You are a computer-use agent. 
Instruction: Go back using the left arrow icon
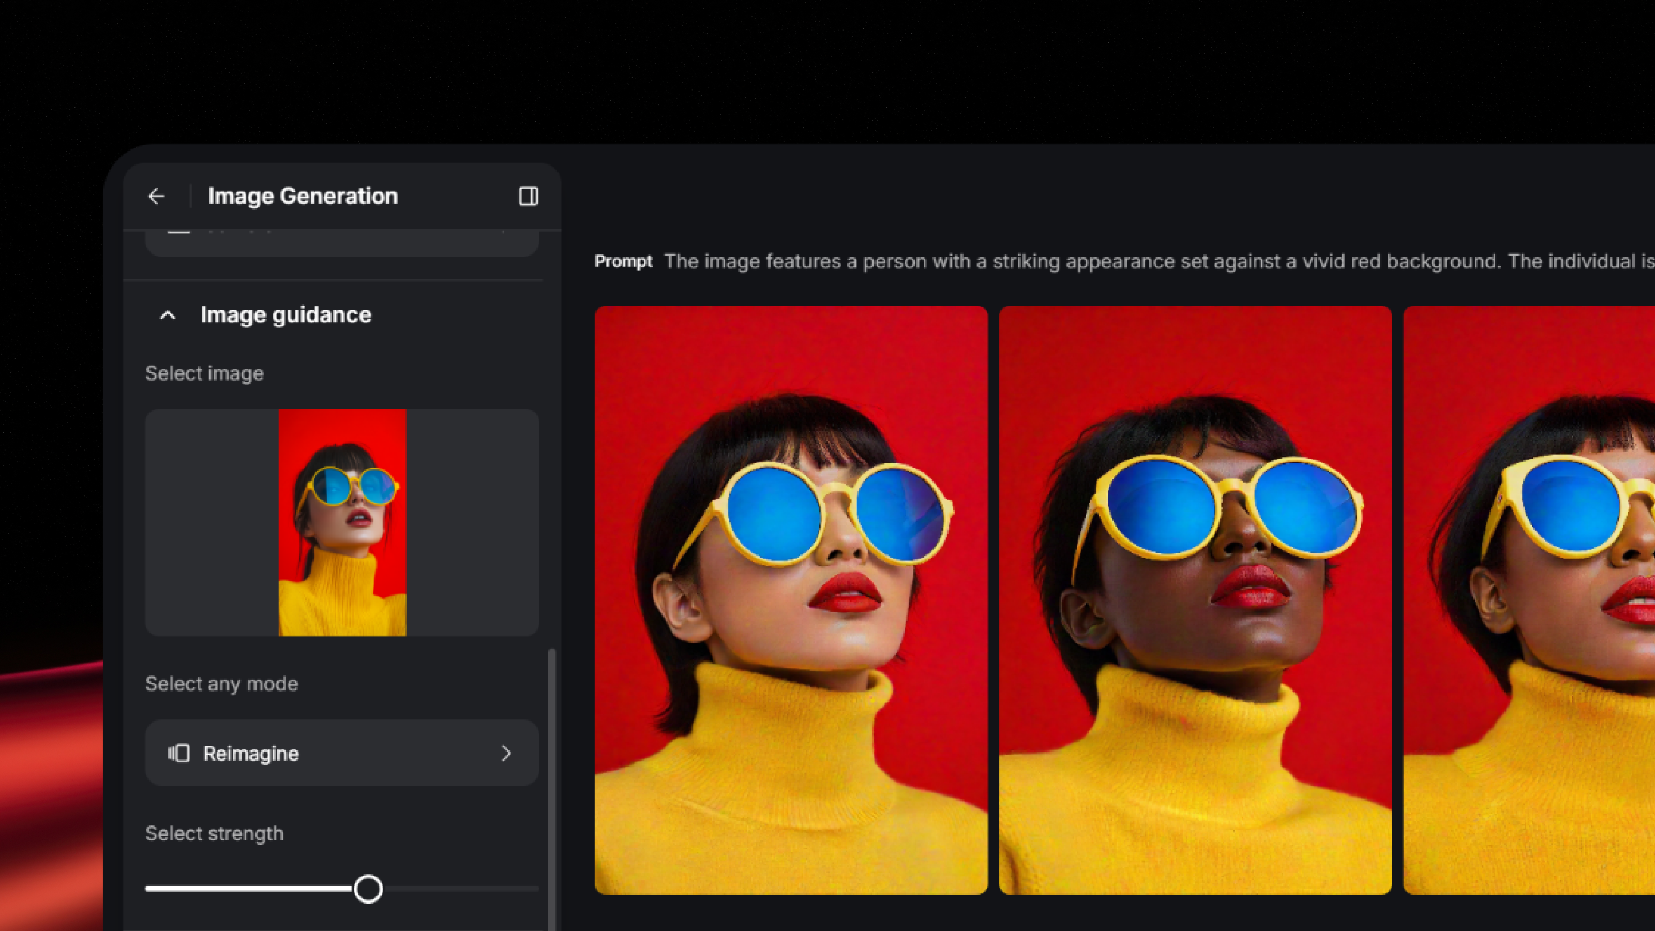(156, 196)
